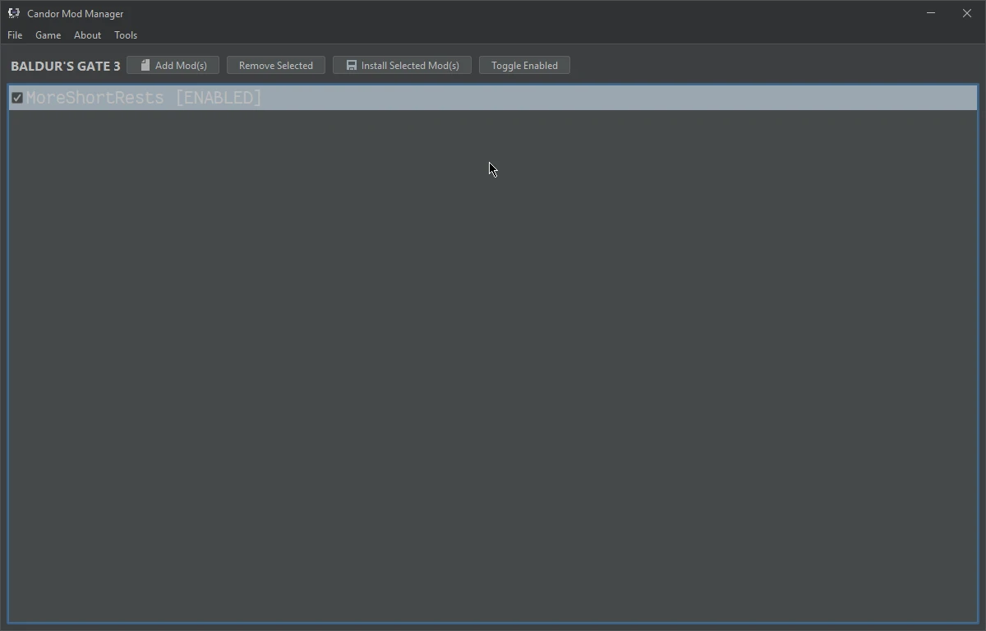The image size is (986, 631).
Task: Open the About menu
Action: tap(87, 35)
